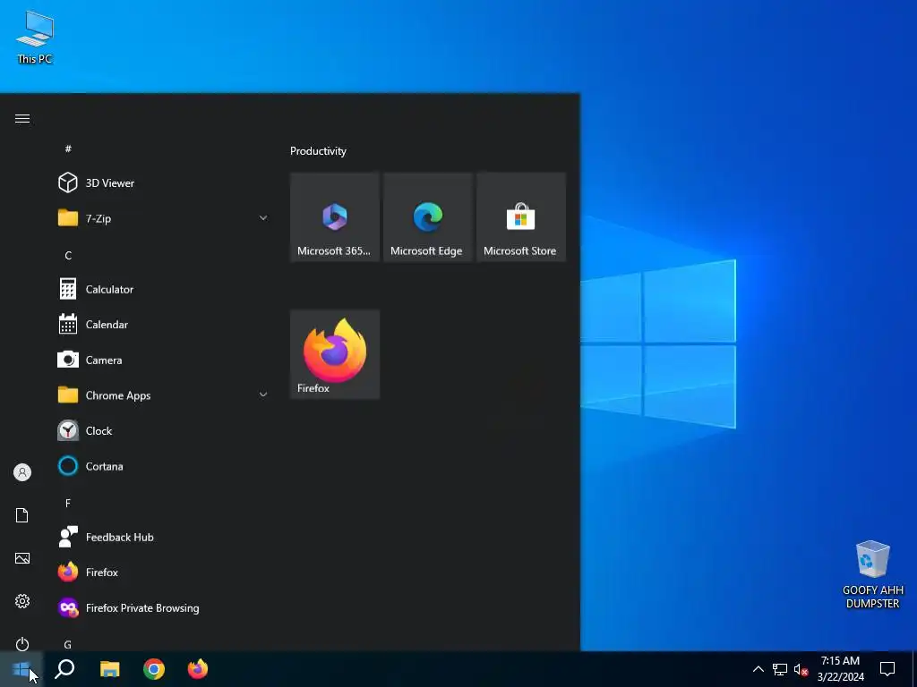Open the Action Center notification icon

pos(887,669)
